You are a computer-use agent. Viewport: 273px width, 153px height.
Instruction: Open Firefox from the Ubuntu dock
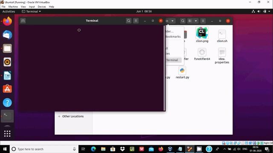pos(7,21)
